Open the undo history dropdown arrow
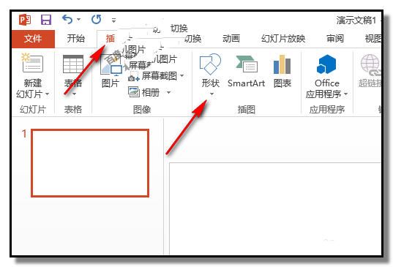 tap(79, 20)
